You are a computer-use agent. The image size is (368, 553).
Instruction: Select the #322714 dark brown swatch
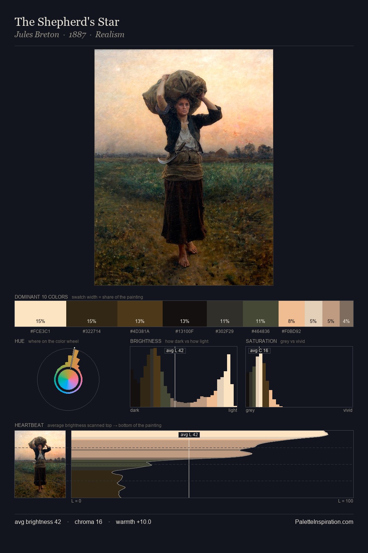pyautogui.click(x=92, y=314)
